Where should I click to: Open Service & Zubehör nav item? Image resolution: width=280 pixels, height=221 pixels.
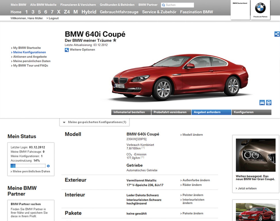(x=159, y=12)
